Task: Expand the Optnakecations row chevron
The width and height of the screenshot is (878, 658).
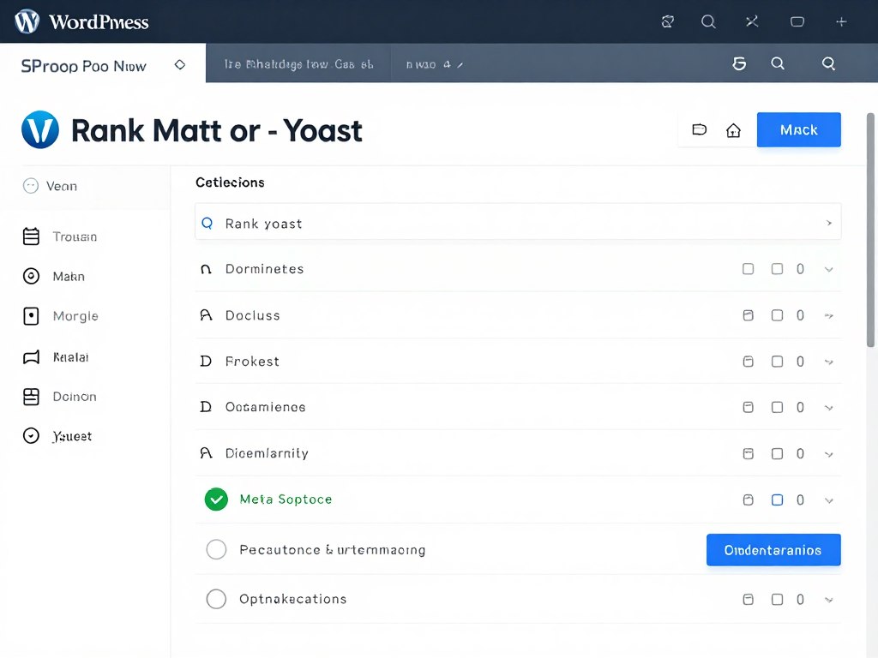Action: (x=829, y=600)
